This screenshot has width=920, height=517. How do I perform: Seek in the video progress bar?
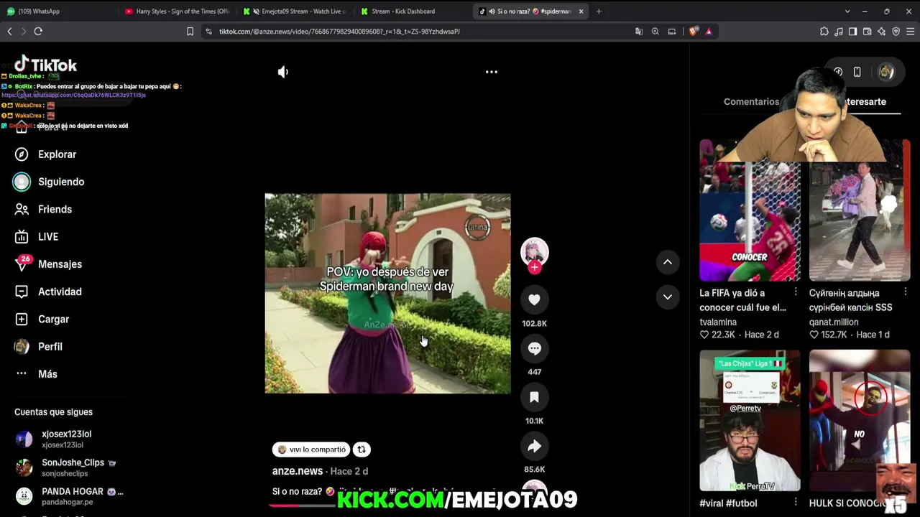pos(302,505)
